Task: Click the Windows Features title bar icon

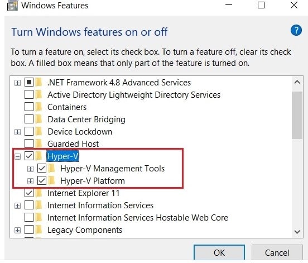Action: point(12,6)
